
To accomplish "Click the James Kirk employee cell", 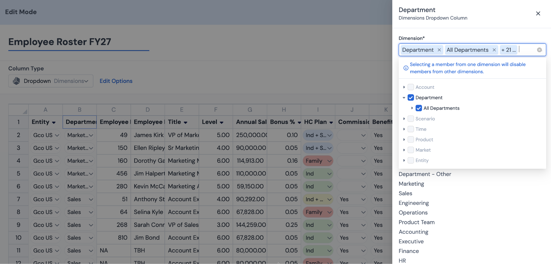I will pos(148,135).
